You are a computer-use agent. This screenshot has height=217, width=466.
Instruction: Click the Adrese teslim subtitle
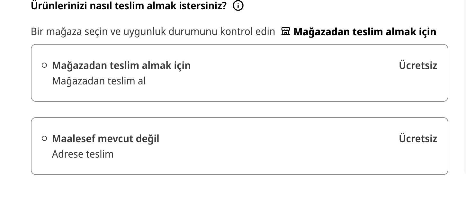83,154
